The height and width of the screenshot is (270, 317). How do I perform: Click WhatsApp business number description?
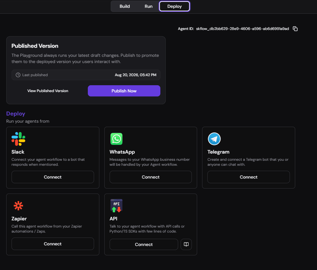149,162
